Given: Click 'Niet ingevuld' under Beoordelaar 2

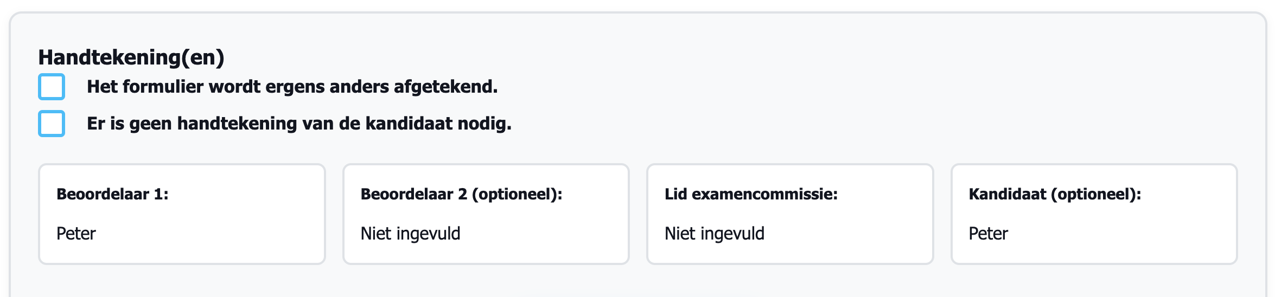Looking at the screenshot, I should [410, 234].
